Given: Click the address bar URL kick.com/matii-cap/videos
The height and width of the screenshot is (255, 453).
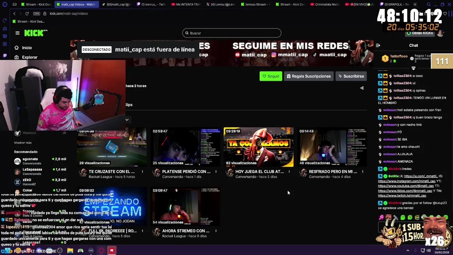Looking at the screenshot, I should (69, 13).
